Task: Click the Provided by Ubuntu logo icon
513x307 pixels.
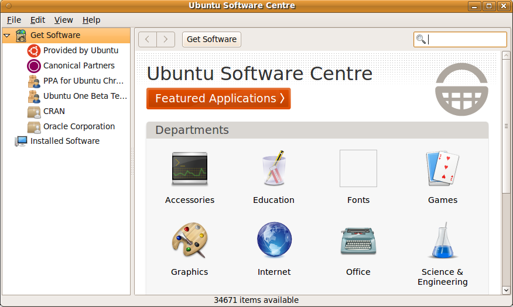Action: [34, 51]
